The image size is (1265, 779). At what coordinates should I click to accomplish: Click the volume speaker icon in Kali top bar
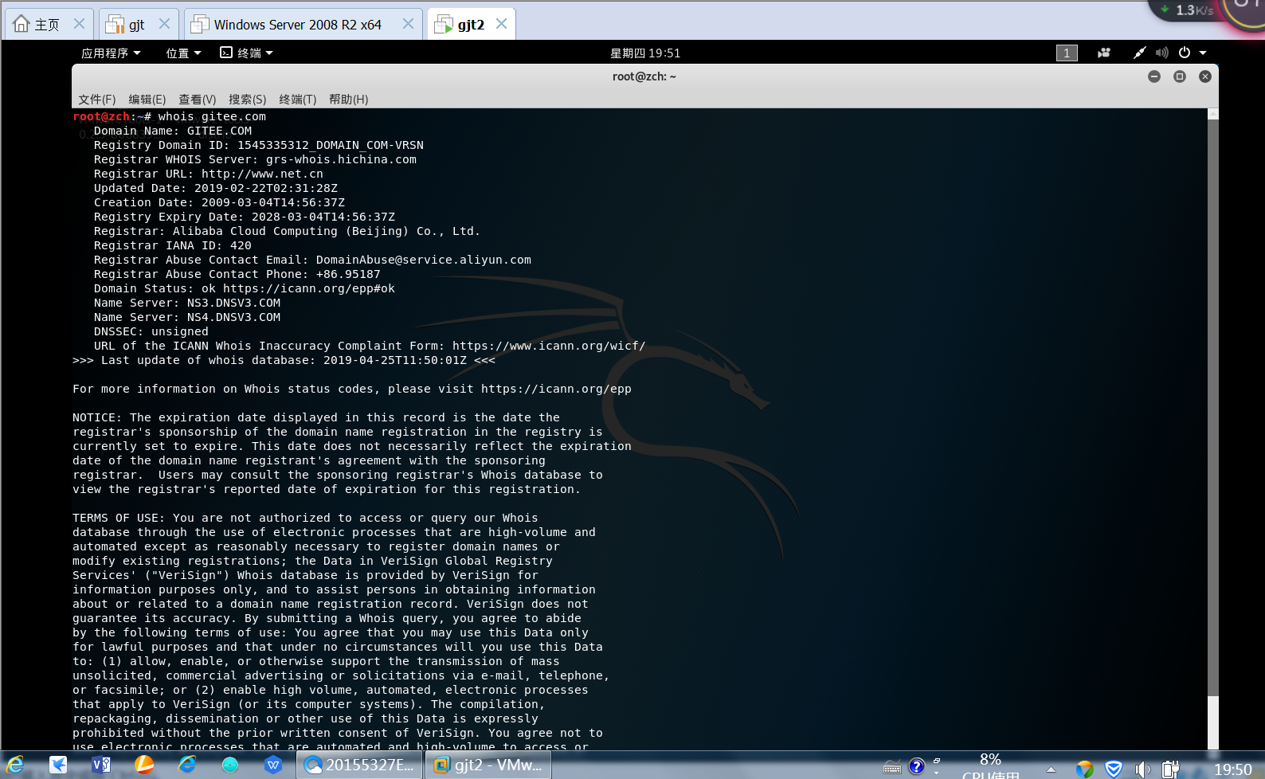(1161, 53)
